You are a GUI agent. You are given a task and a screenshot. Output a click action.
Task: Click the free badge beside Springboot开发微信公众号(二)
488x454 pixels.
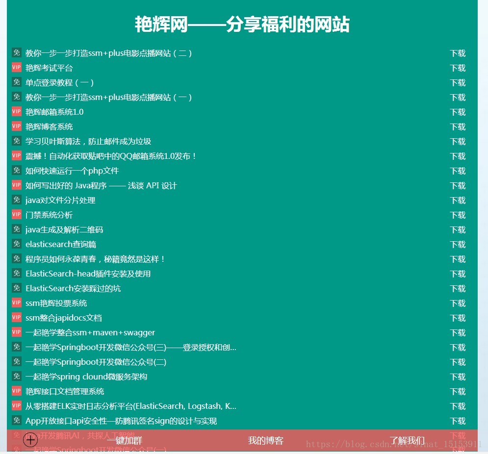pos(17,361)
